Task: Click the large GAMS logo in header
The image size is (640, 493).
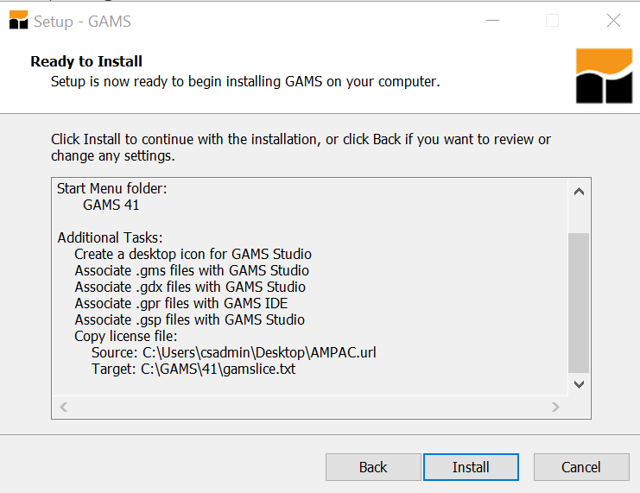Action: [604, 76]
